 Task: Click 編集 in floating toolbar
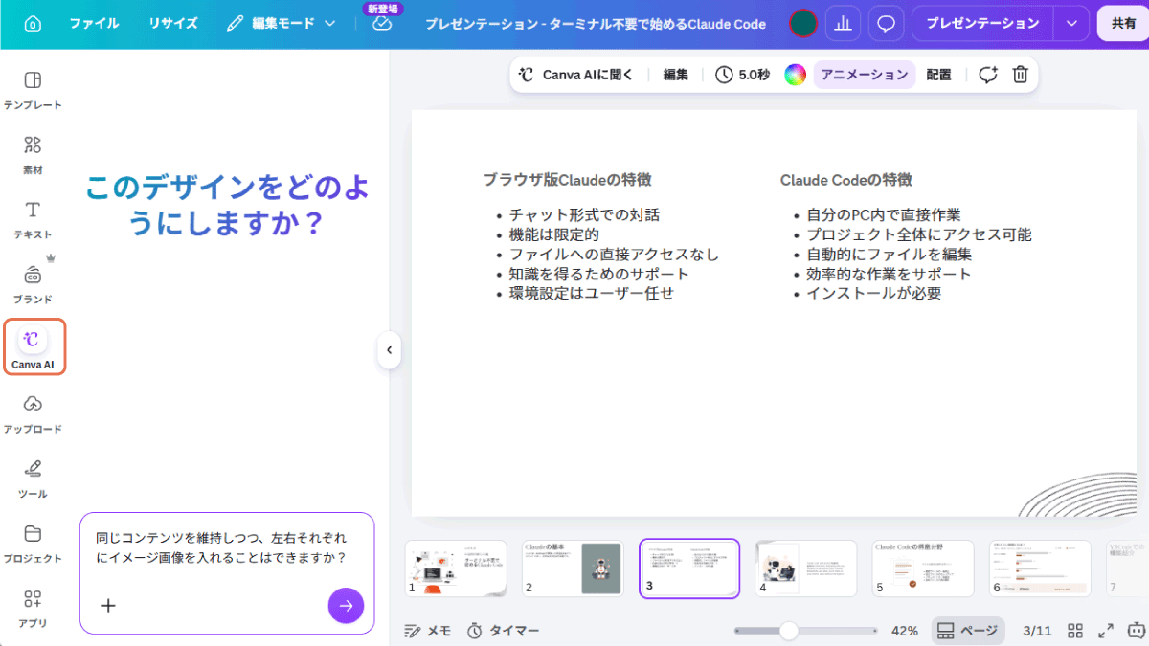point(676,75)
